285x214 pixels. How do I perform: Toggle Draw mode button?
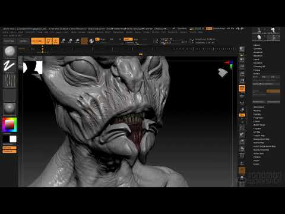tap(56, 41)
